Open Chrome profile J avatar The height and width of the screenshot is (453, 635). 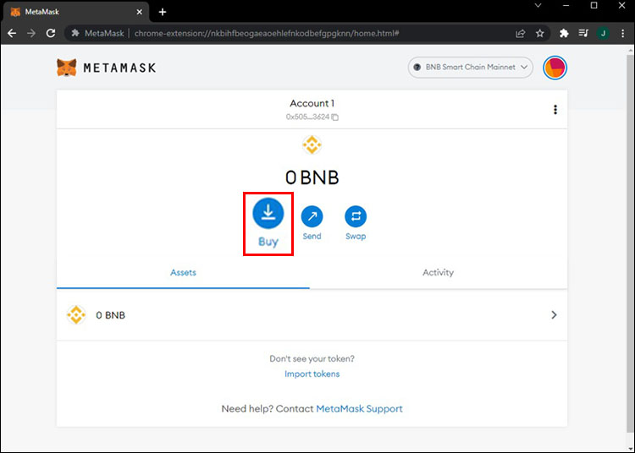(x=603, y=33)
